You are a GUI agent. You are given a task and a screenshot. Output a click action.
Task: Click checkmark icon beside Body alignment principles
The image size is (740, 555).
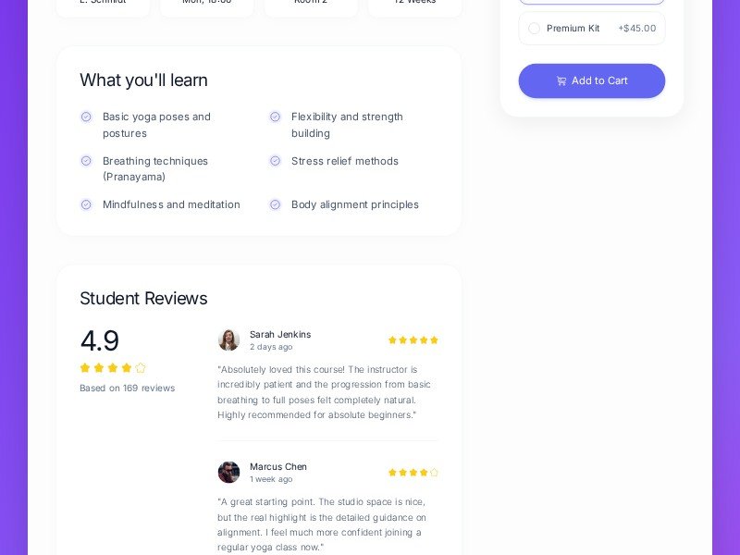(275, 204)
